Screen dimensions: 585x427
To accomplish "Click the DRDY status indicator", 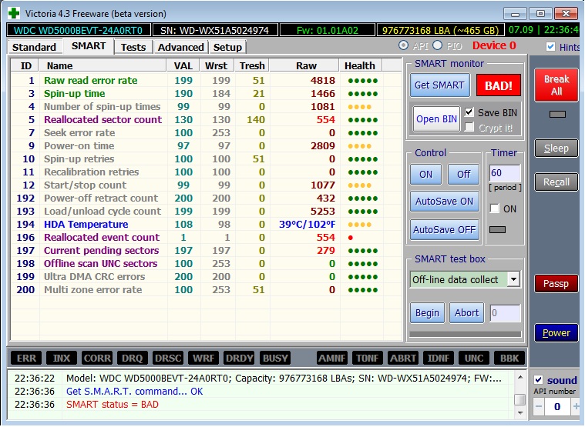I will (x=238, y=358).
